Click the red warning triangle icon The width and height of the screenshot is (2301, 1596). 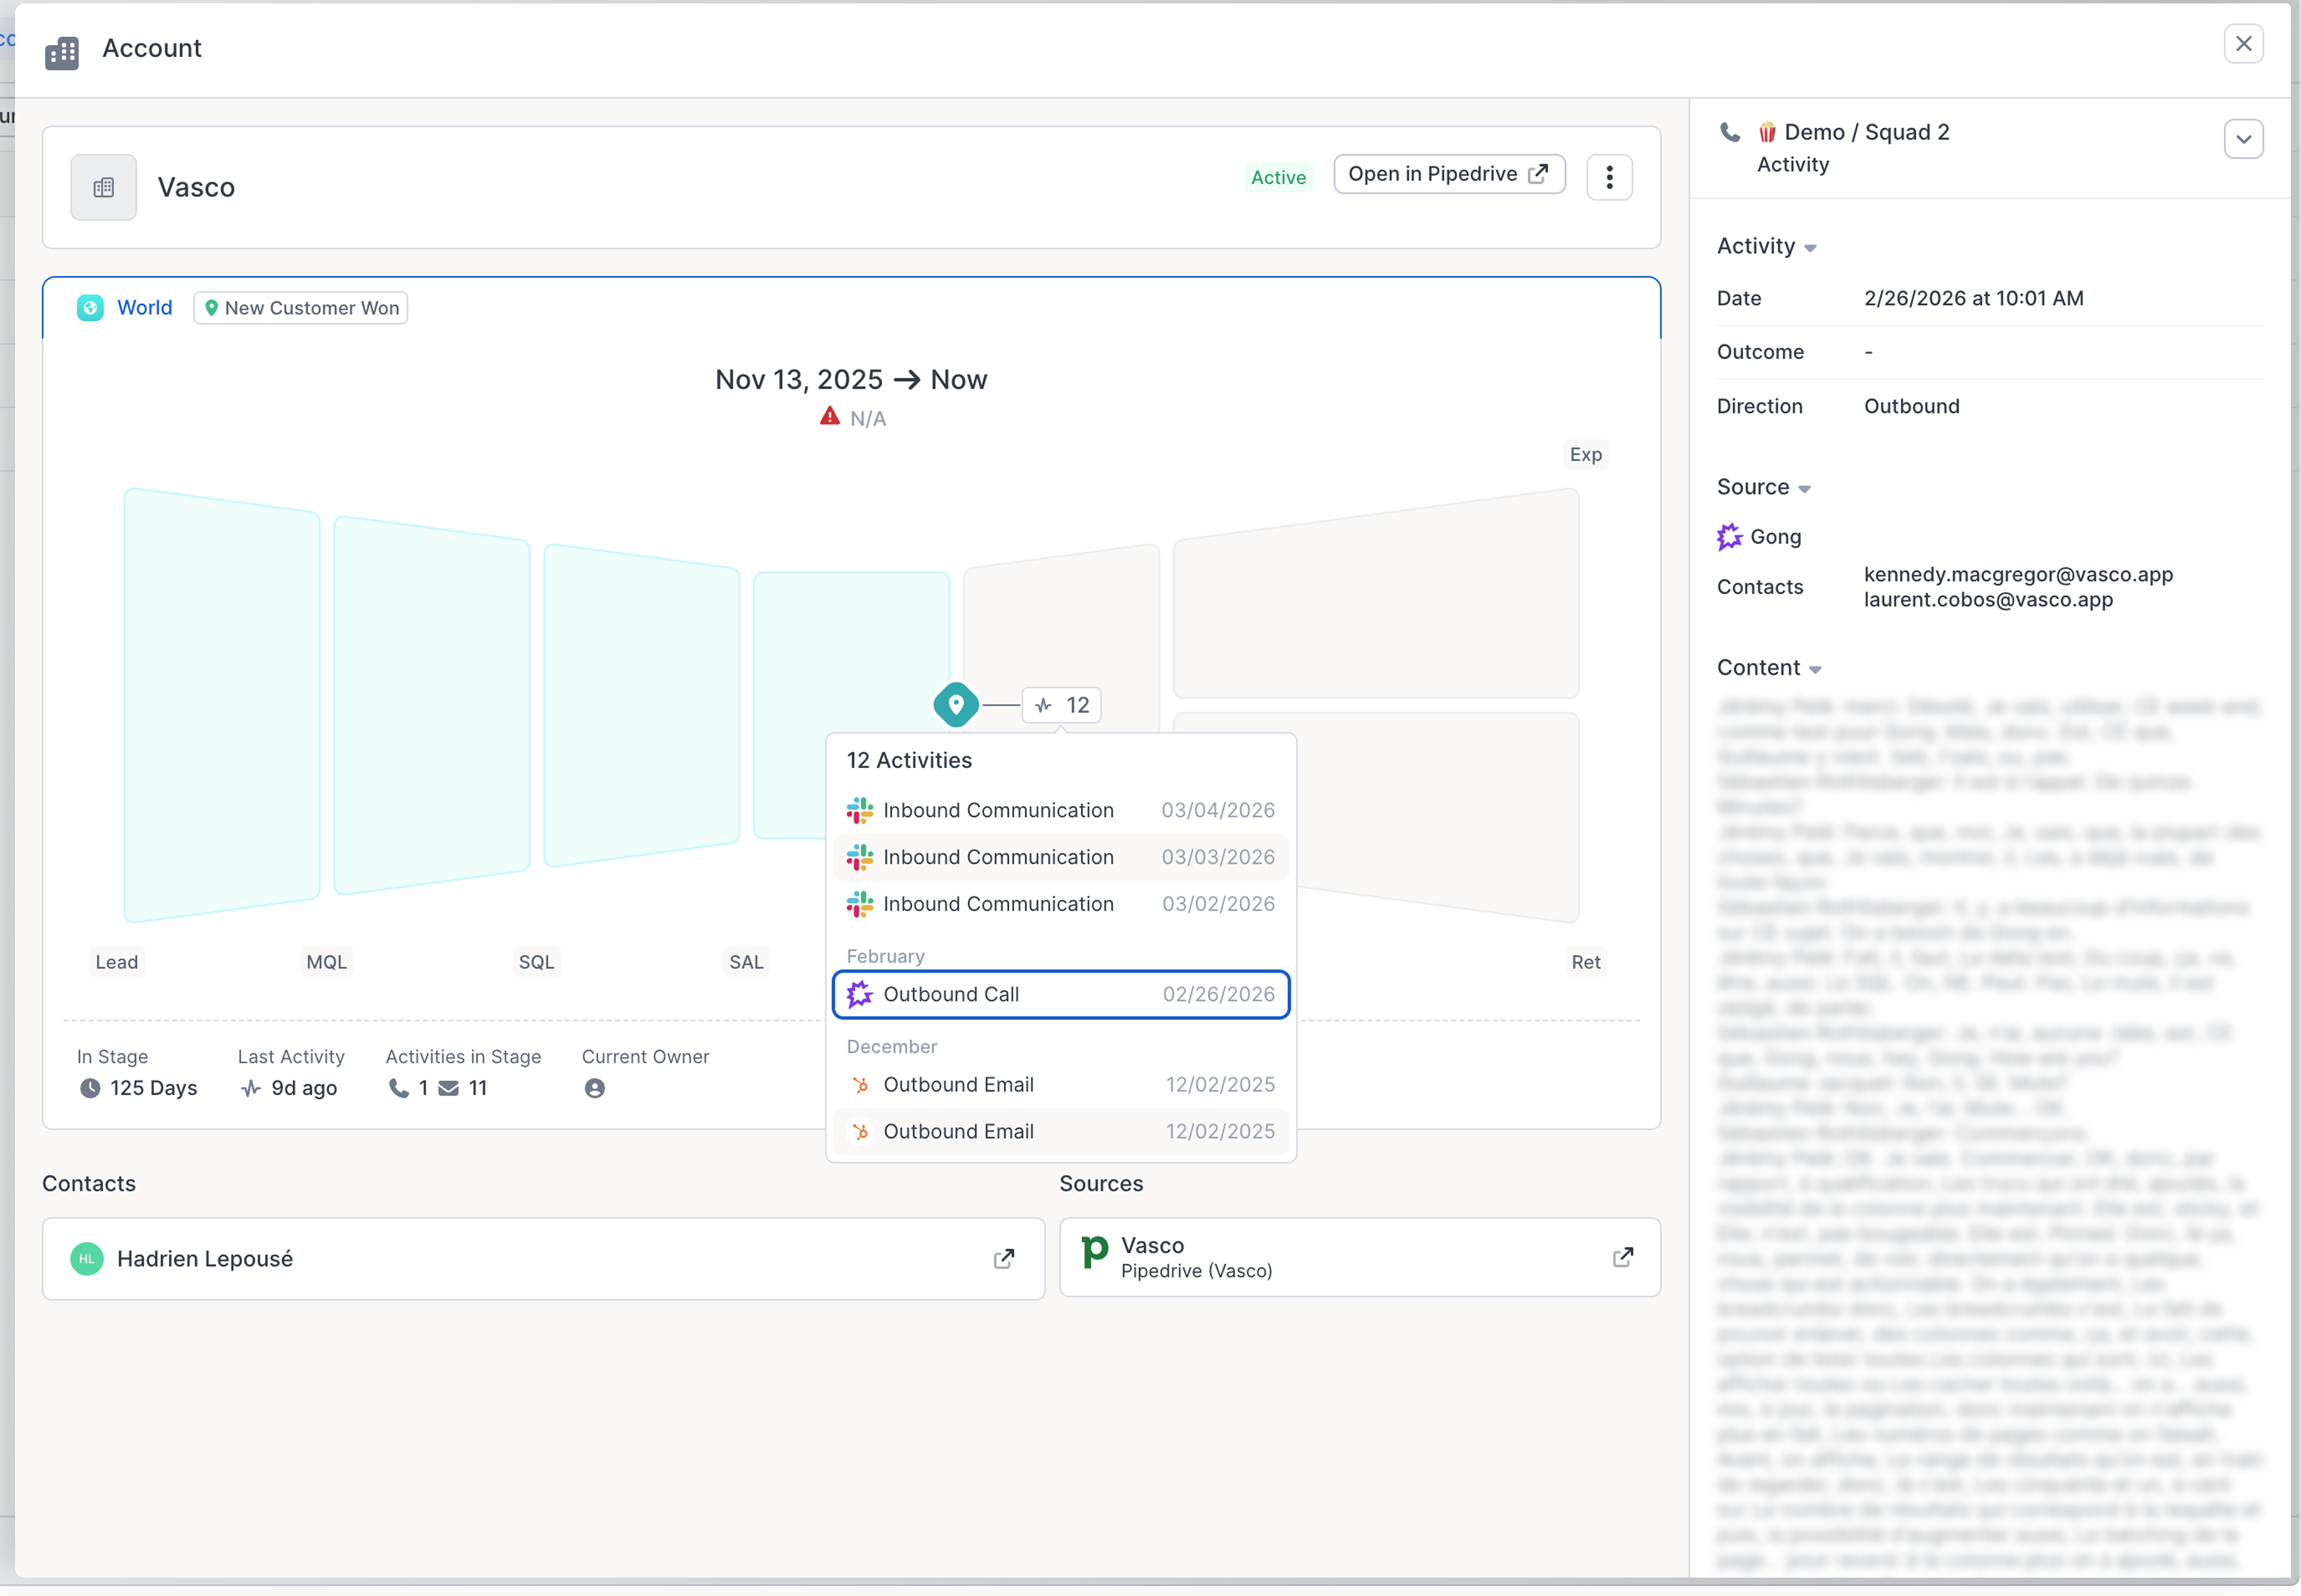(x=829, y=417)
